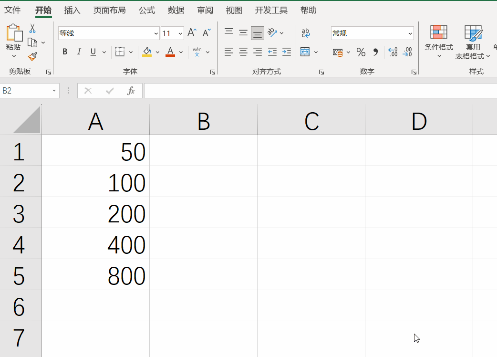
Task: Switch to the 插入 tab
Action: (x=72, y=10)
